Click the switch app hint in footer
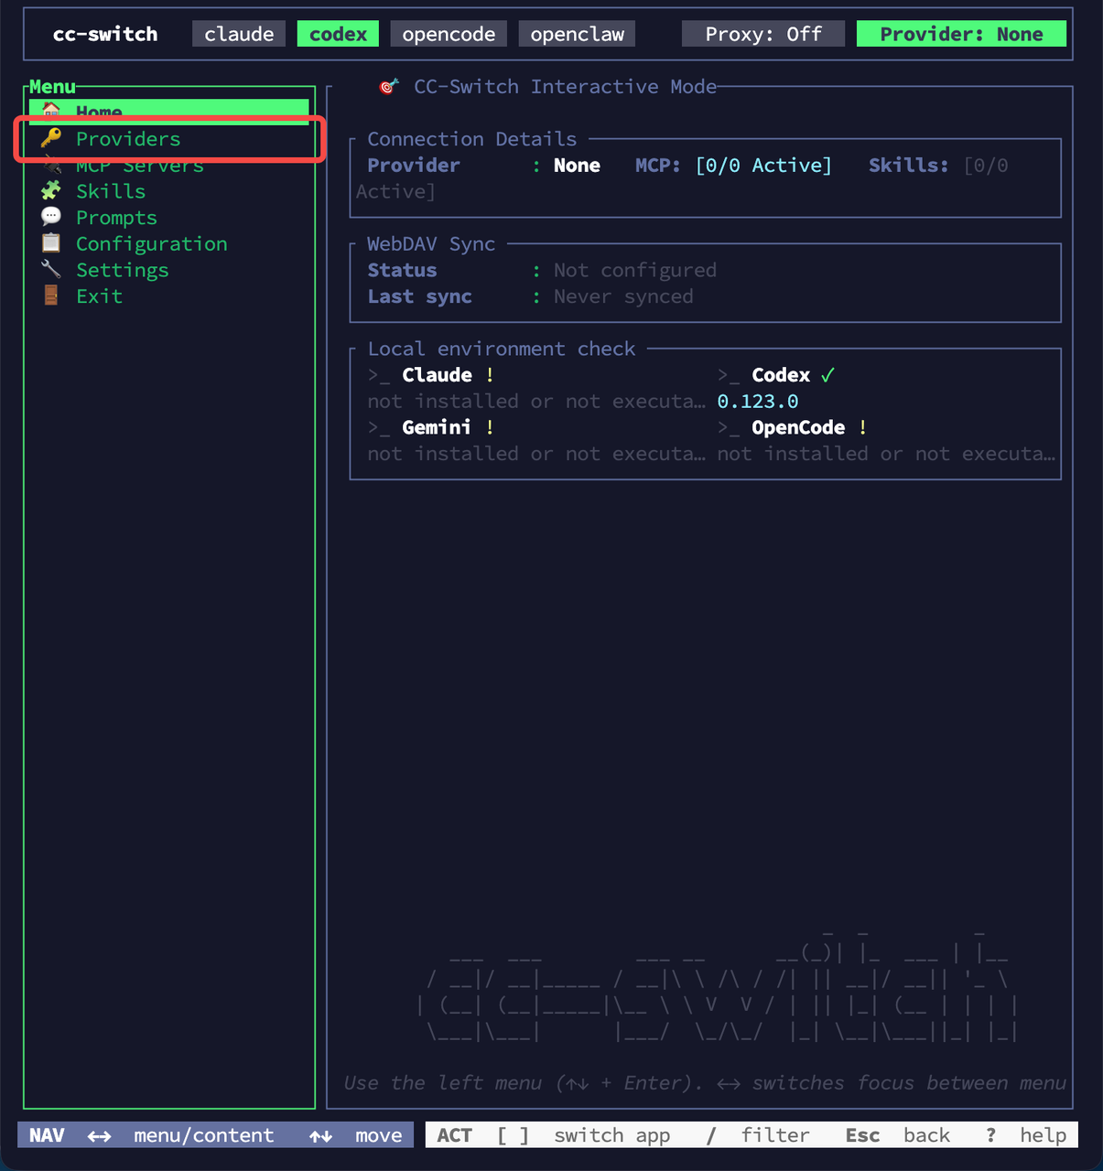 (x=612, y=1135)
